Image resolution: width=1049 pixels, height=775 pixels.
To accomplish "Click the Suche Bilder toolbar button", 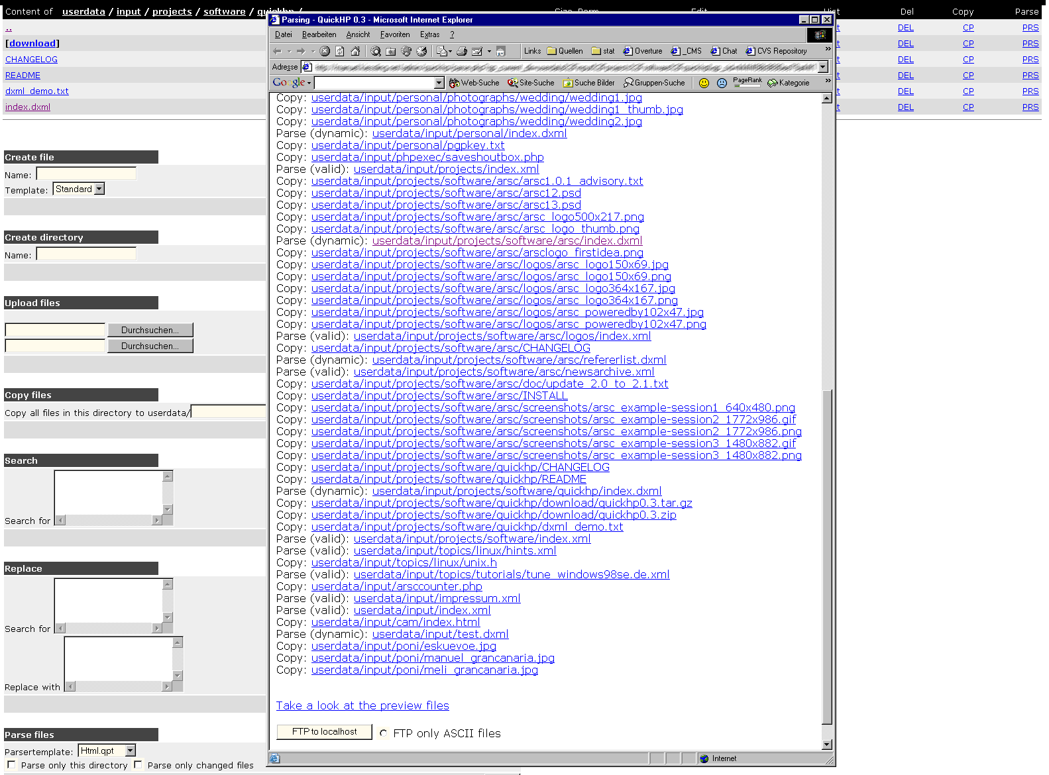I will pos(588,83).
